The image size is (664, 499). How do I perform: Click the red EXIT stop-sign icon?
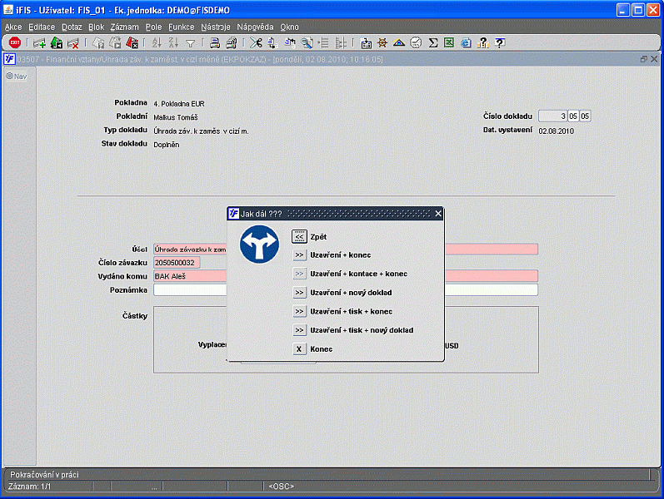tap(15, 42)
